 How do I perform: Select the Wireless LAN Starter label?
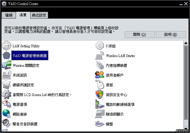click(121, 56)
